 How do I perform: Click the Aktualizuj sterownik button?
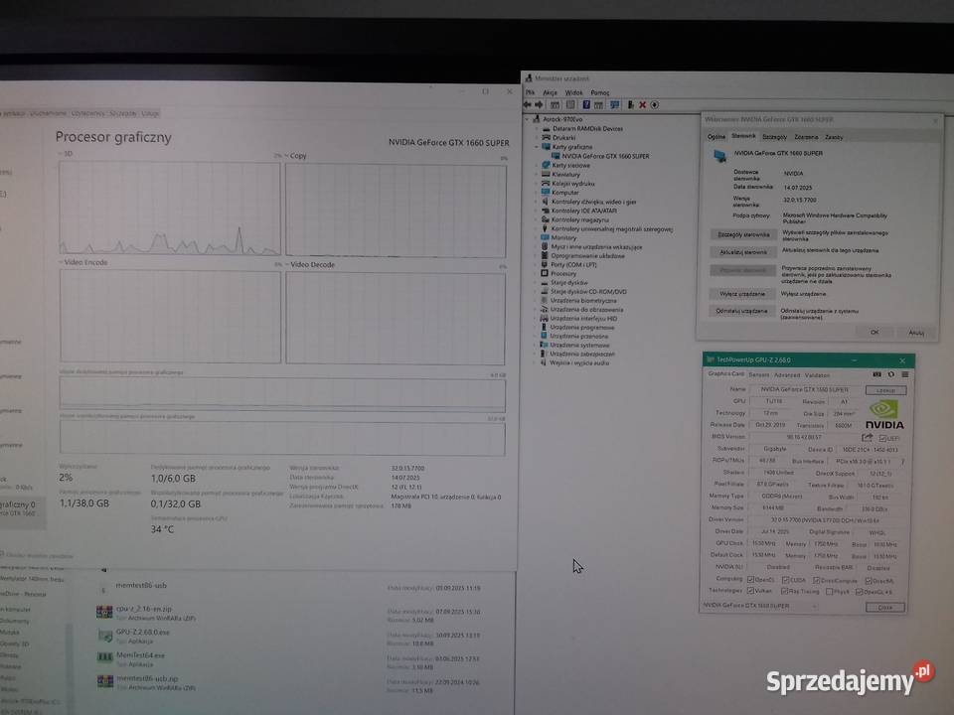[x=743, y=252]
